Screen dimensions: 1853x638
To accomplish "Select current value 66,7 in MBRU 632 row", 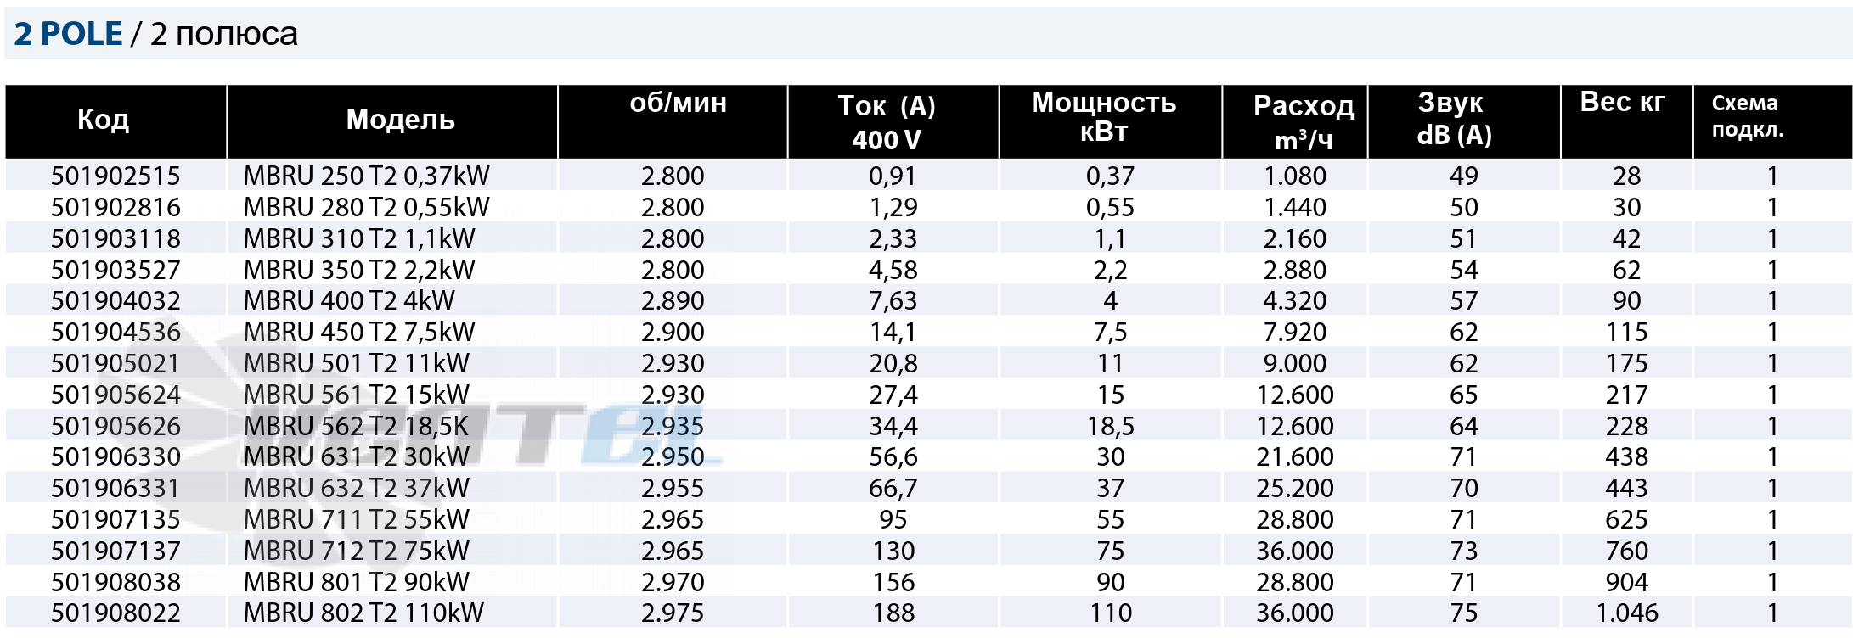I will click(x=893, y=488).
